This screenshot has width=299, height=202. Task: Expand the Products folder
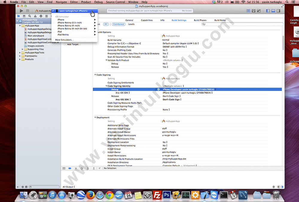pyautogui.click(x=20, y=59)
